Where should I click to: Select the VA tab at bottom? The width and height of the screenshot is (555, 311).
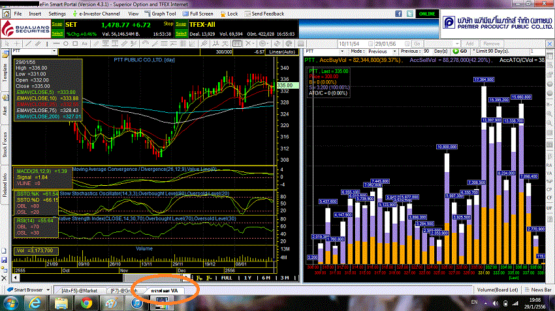click(165, 291)
